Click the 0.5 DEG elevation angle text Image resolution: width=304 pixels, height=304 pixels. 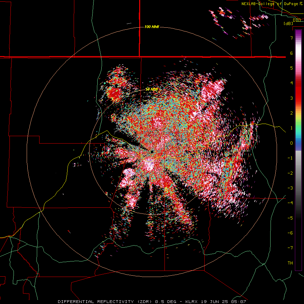(166, 302)
